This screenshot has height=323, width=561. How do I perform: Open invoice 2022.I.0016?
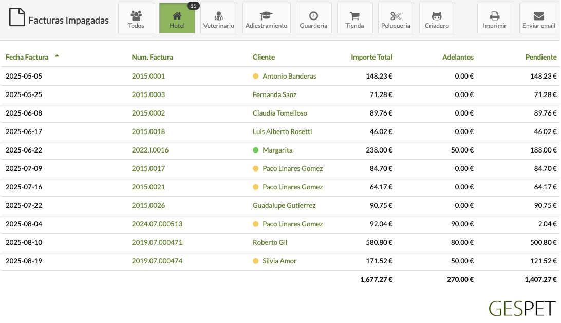150,150
